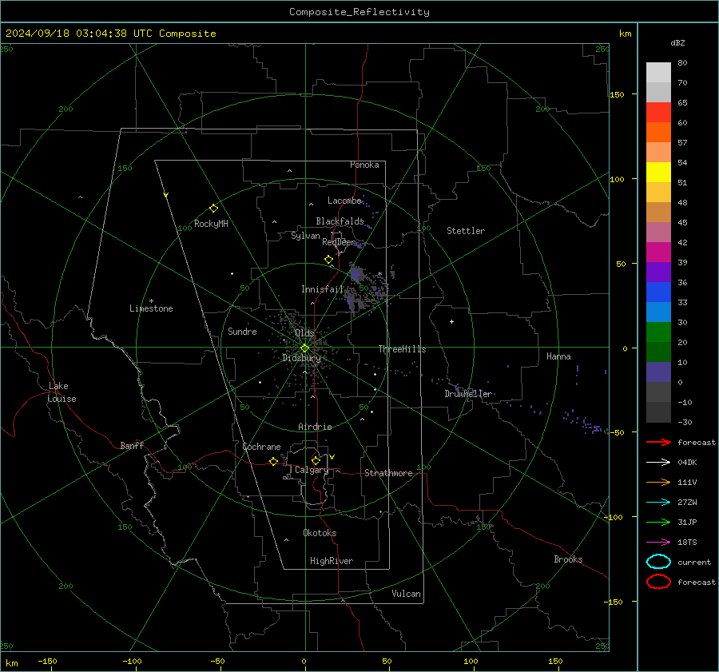Click the yellow diamond marker above Calgary
Screen dimensions: 719x672
(x=316, y=460)
